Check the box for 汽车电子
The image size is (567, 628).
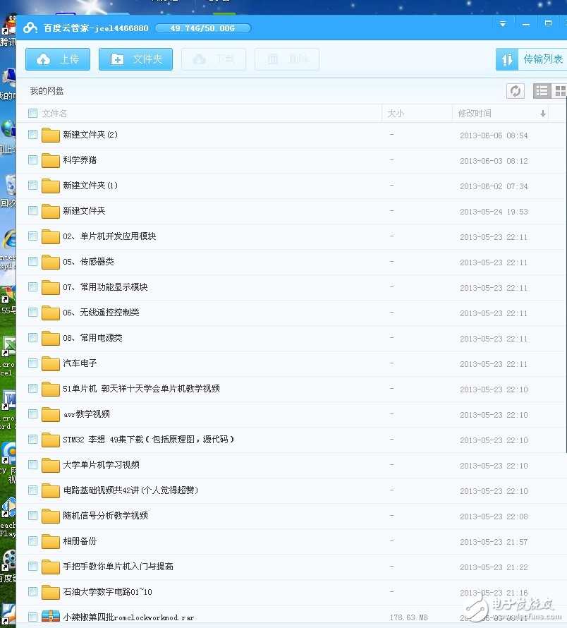click(33, 363)
